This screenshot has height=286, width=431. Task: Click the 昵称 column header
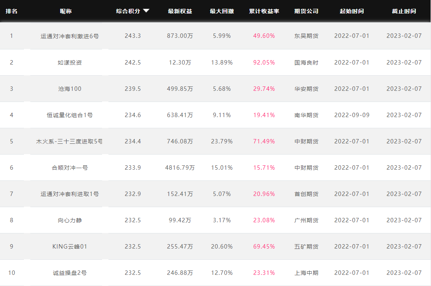[66, 11]
